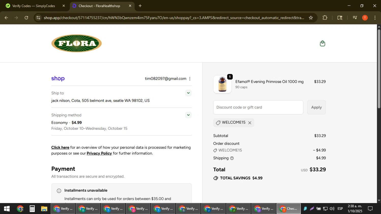381x214 pixels.
Task: View site information icon in address bar
Action: pyautogui.click(x=38, y=18)
